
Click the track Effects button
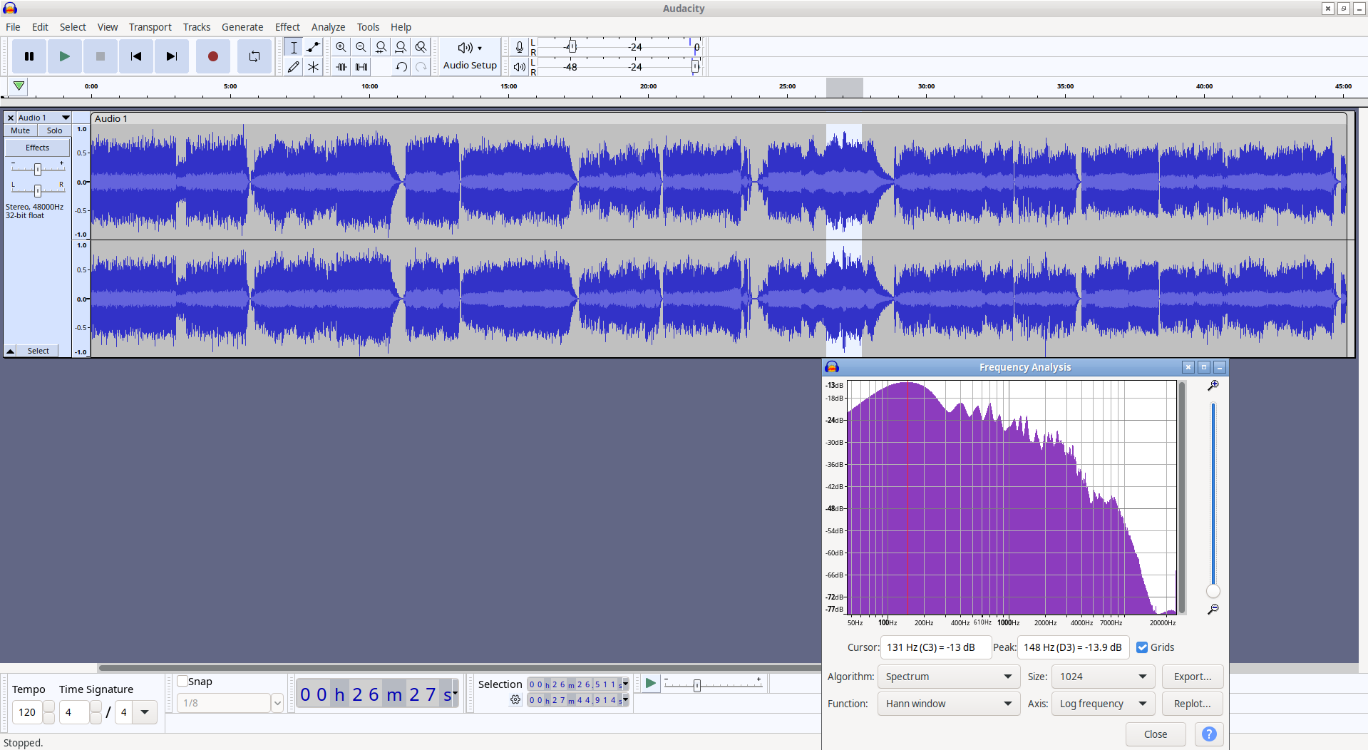tap(38, 148)
